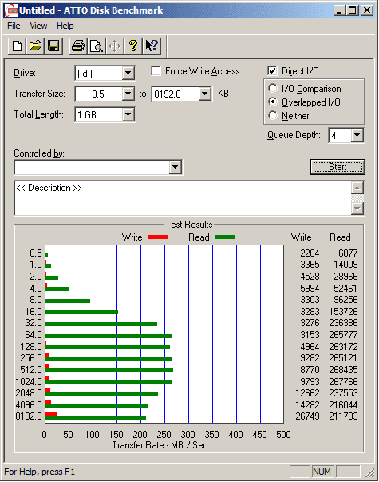This screenshot has width=379, height=482.
Task: Click the red Write legend swatch
Action: tap(158, 237)
